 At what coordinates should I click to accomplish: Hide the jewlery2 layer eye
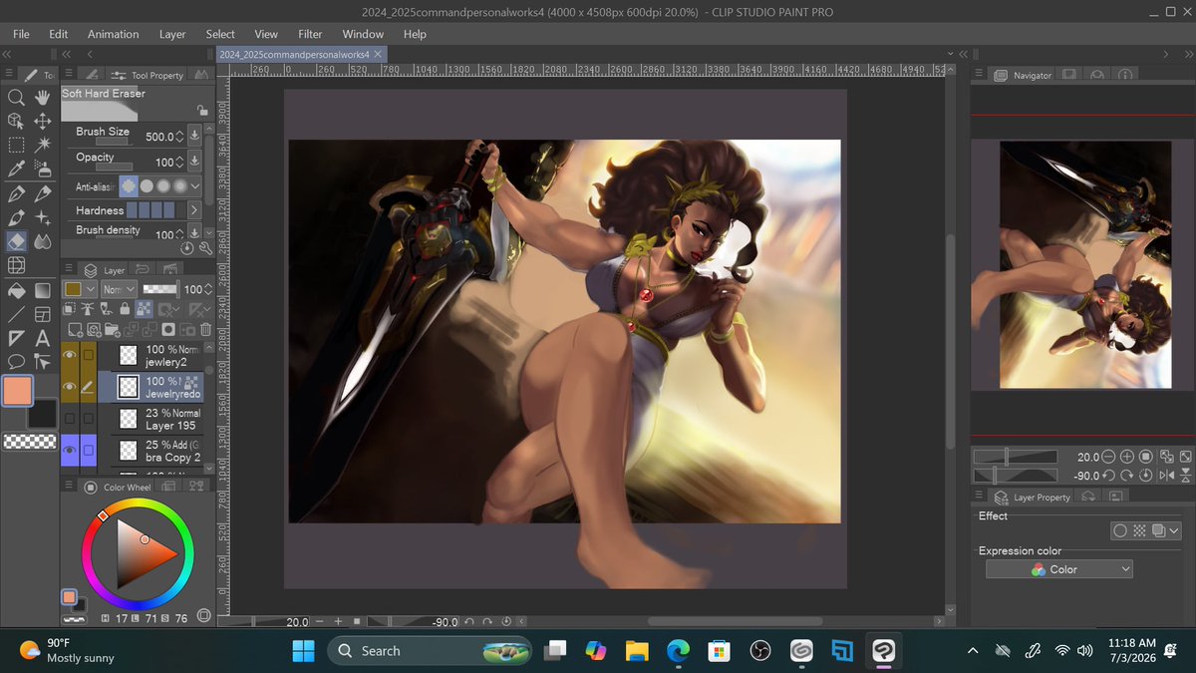click(x=70, y=355)
